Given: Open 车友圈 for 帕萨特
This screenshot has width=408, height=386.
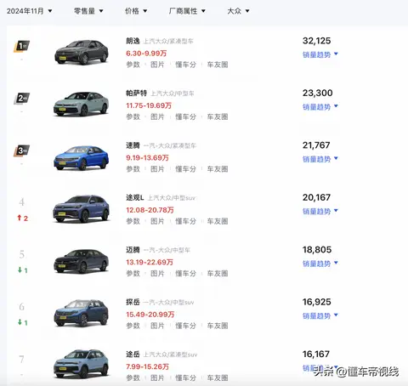Looking at the screenshot, I should (x=218, y=116).
